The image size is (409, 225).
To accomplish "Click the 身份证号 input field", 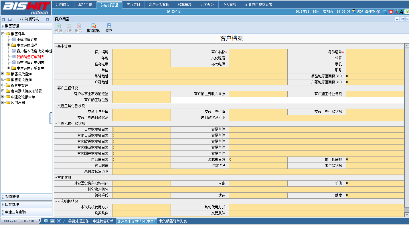I will coord(375,52).
